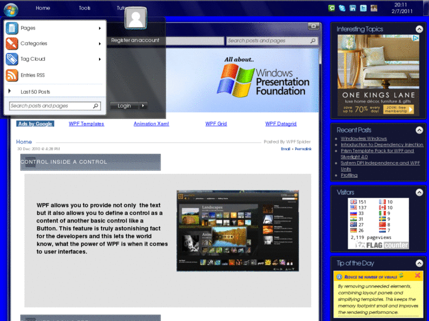The height and width of the screenshot is (321, 429).
Task: Expand the Last 50 Posts arrow
Action: (x=9, y=91)
